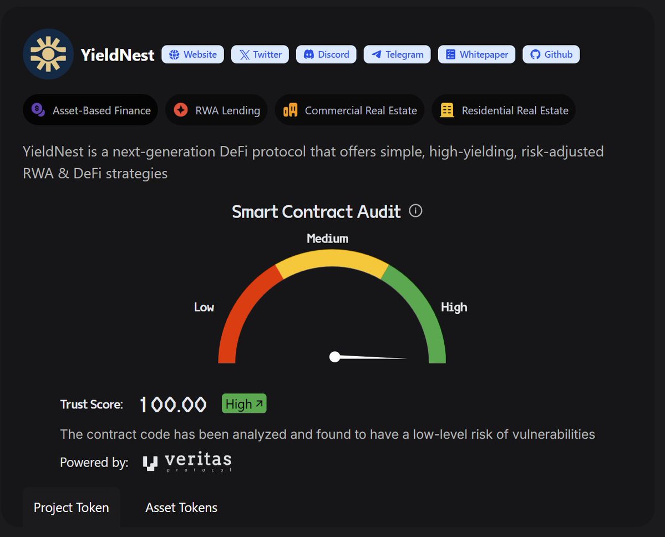The width and height of the screenshot is (665, 537).
Task: Select the RWA Lending tag
Action: 216,110
